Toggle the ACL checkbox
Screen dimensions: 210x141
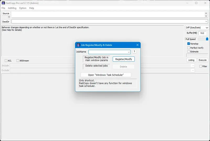6,61
